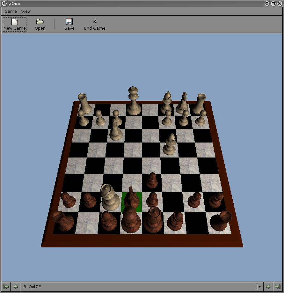Select the black bishop on f8
The width and height of the screenshot is (284, 293).
coord(109,221)
